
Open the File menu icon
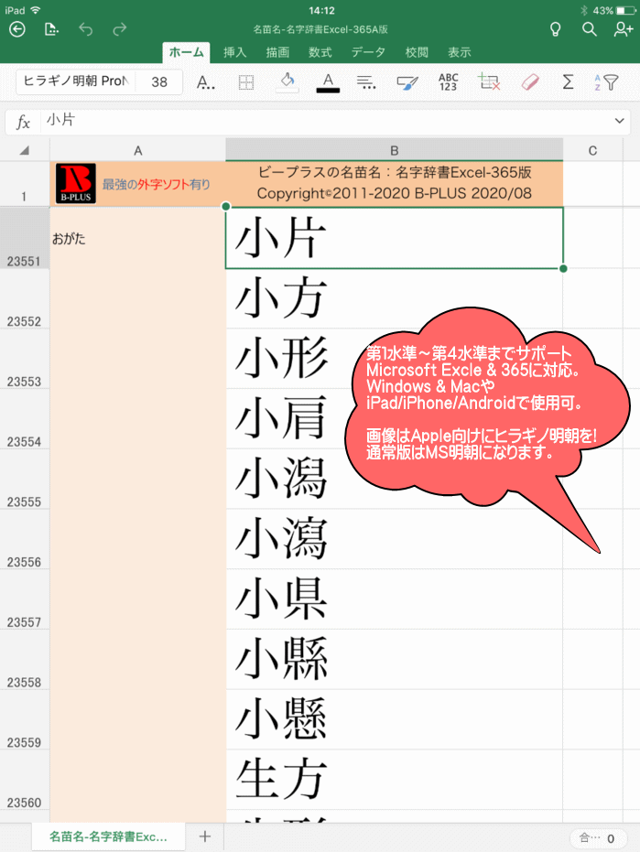[x=51, y=29]
